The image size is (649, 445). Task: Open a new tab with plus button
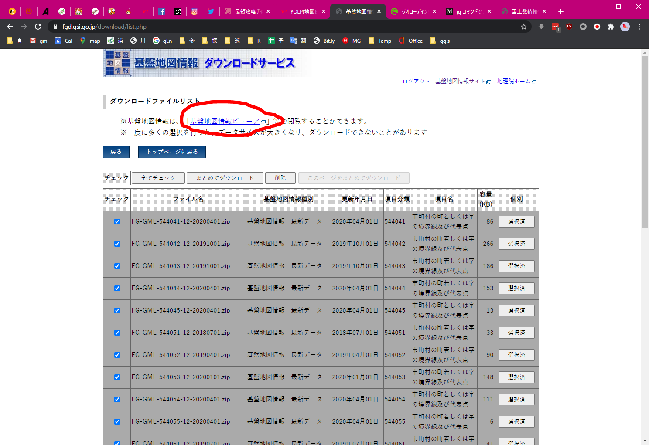(561, 11)
